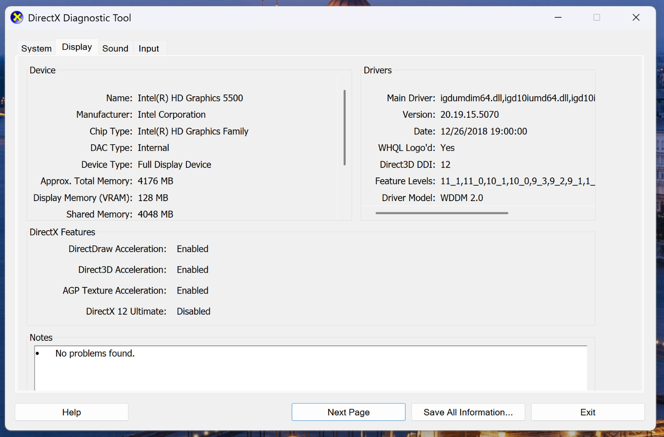The image size is (664, 437).
Task: Click the Main Driver value 'igdumdim64.dll'
Action: coord(471,98)
